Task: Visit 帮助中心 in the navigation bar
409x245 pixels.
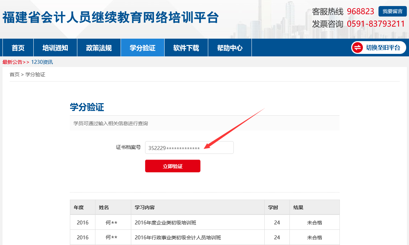Action: click(x=230, y=48)
